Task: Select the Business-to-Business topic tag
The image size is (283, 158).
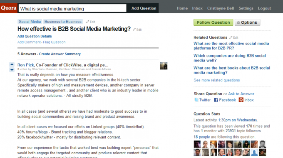Action: [63, 22]
